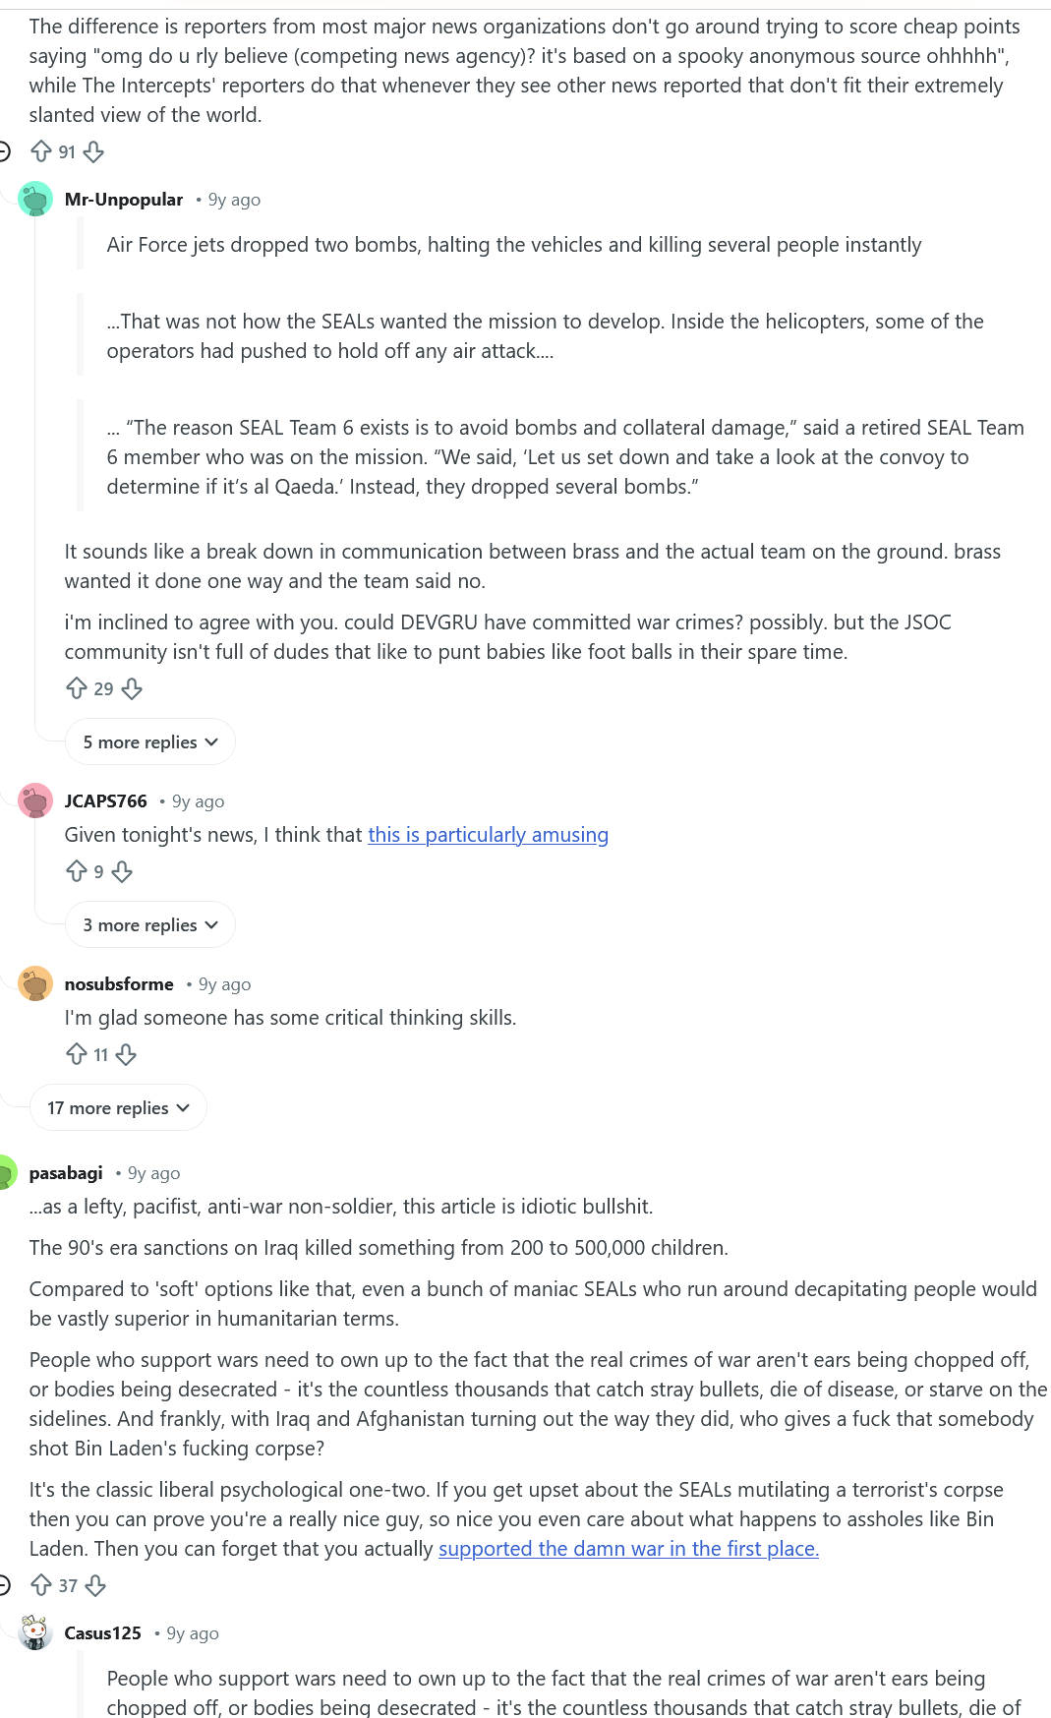Click nosubsforme's avatar icon
Image resolution: width=1051 pixels, height=1718 pixels.
coord(35,984)
